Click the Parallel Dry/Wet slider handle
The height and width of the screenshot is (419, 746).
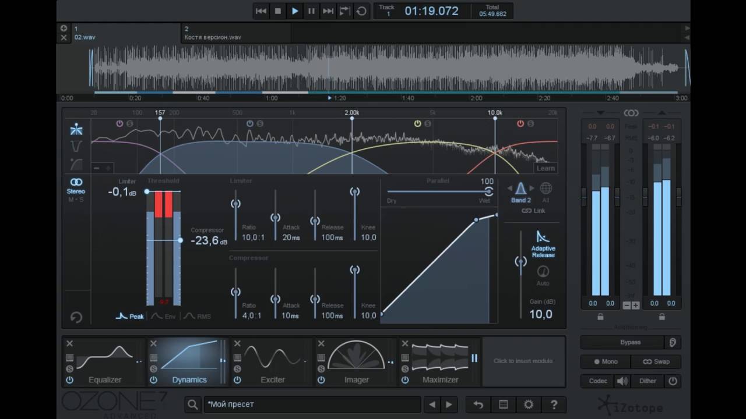[488, 191]
